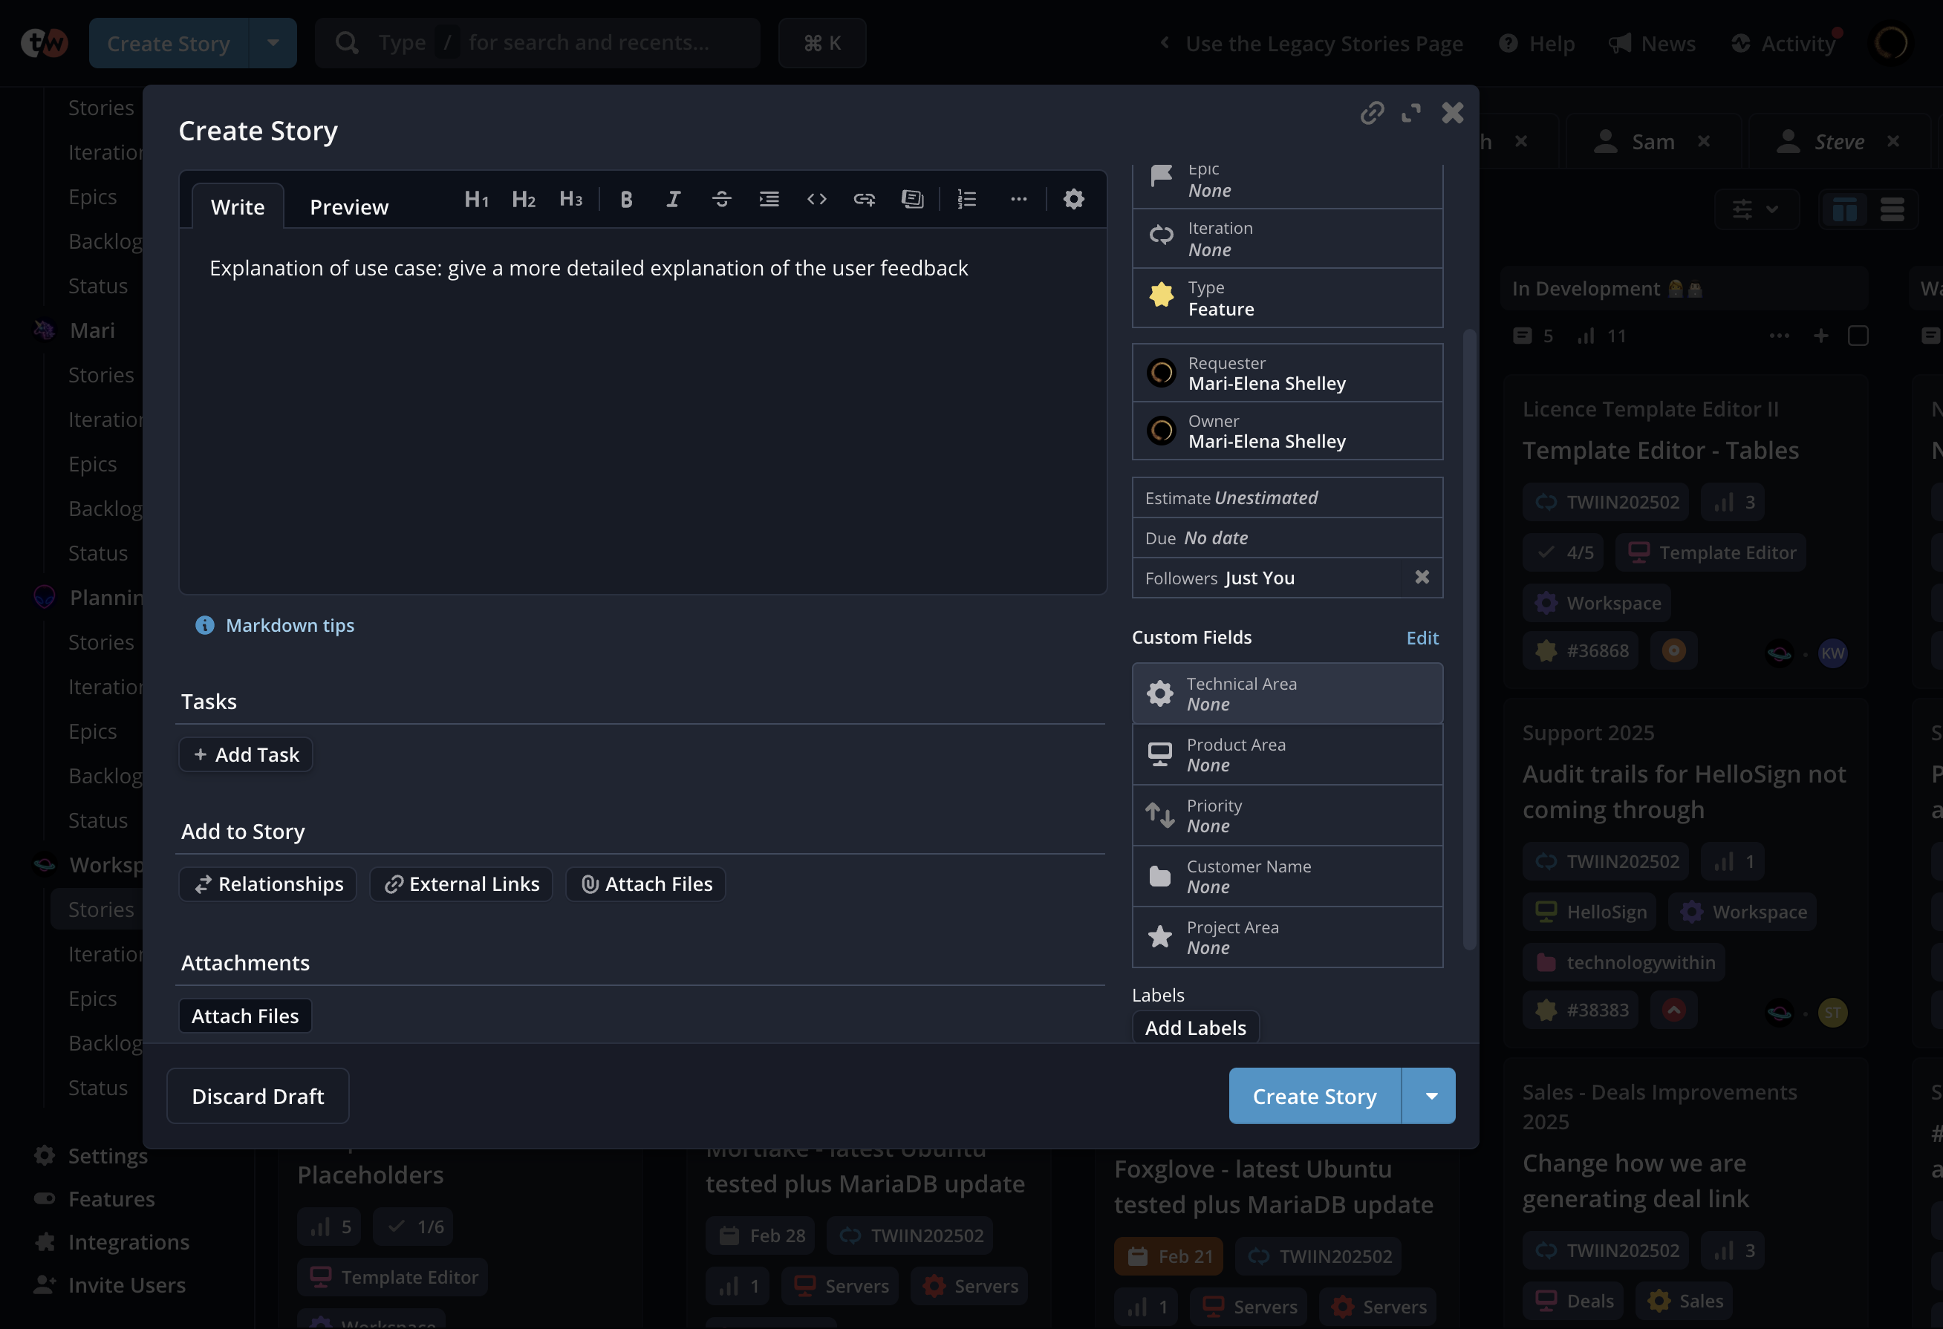Viewport: 1943px width, 1329px height.
Task: Open Relationships for the story
Action: click(267, 884)
